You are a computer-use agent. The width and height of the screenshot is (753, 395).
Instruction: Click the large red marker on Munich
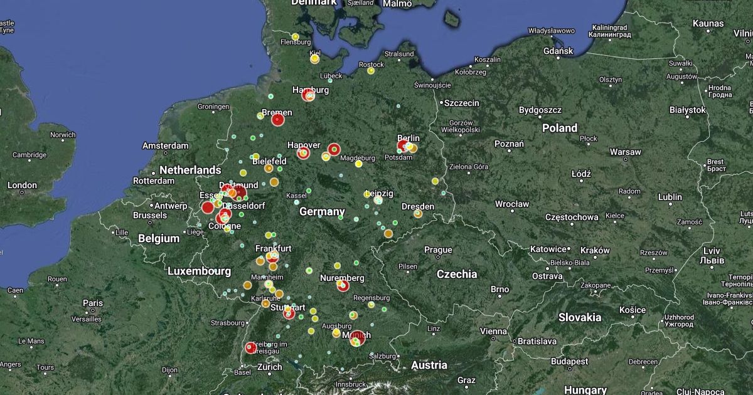(357, 338)
